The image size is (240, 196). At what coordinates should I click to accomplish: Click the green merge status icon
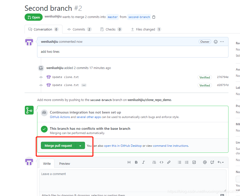[29, 110]
